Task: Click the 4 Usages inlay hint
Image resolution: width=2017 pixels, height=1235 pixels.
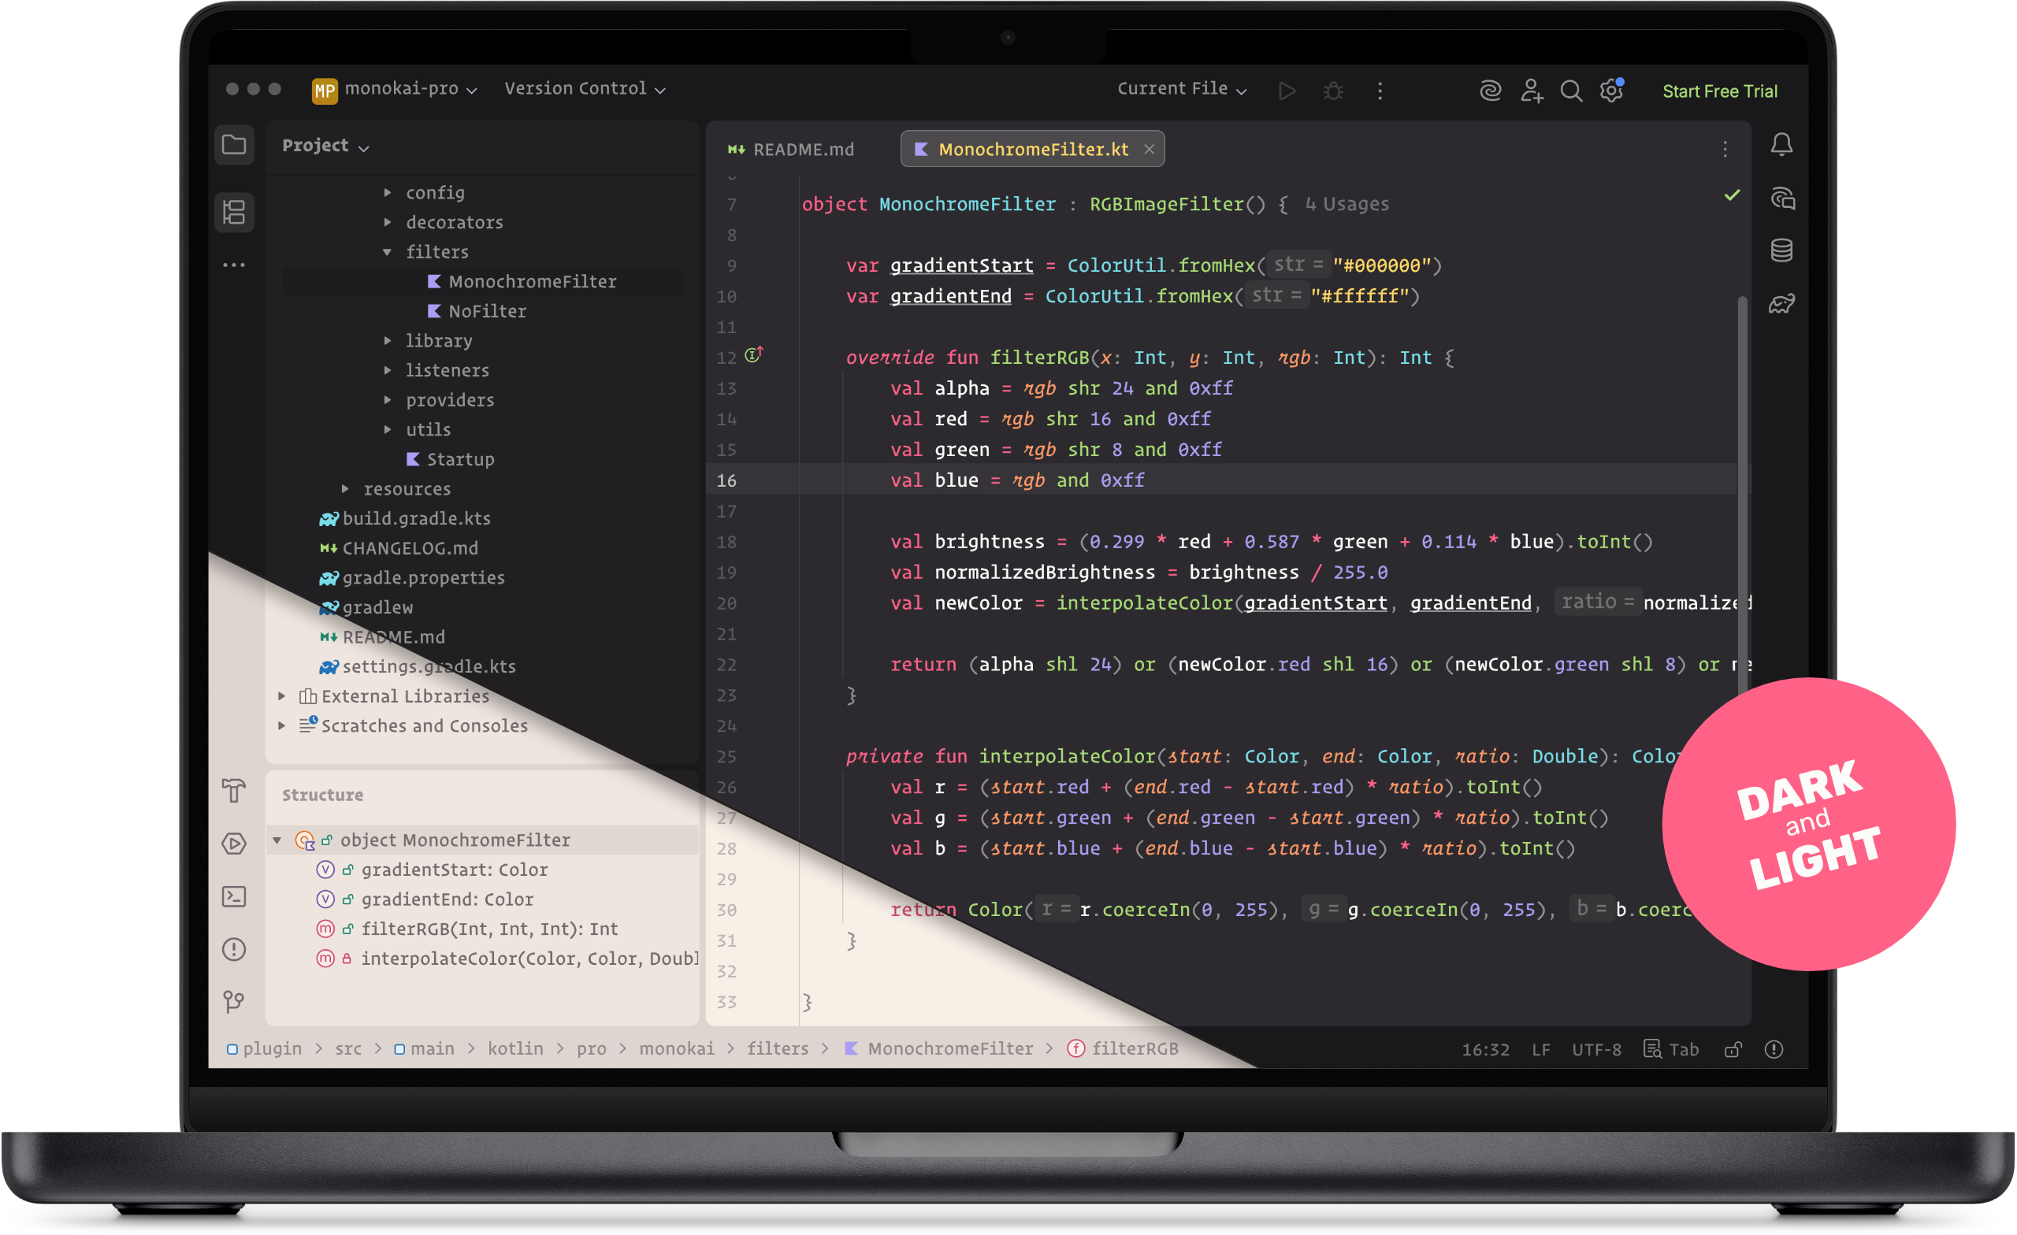Action: (x=1347, y=205)
